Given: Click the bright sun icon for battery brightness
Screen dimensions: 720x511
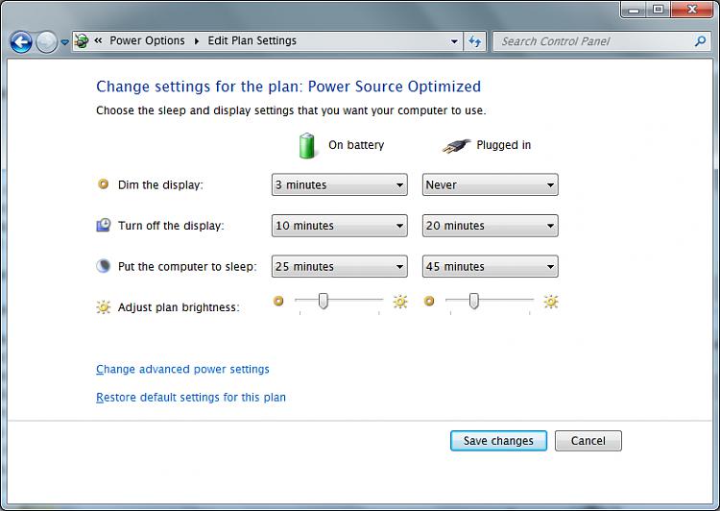Looking at the screenshot, I should tap(400, 302).
